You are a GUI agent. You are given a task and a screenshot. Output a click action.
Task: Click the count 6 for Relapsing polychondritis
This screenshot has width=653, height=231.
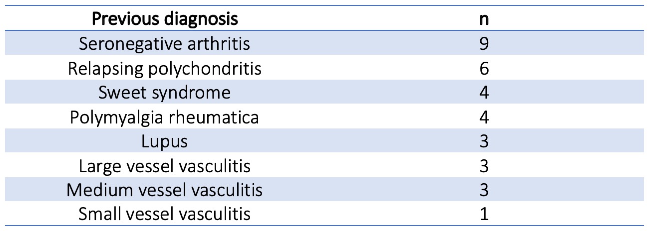483,68
